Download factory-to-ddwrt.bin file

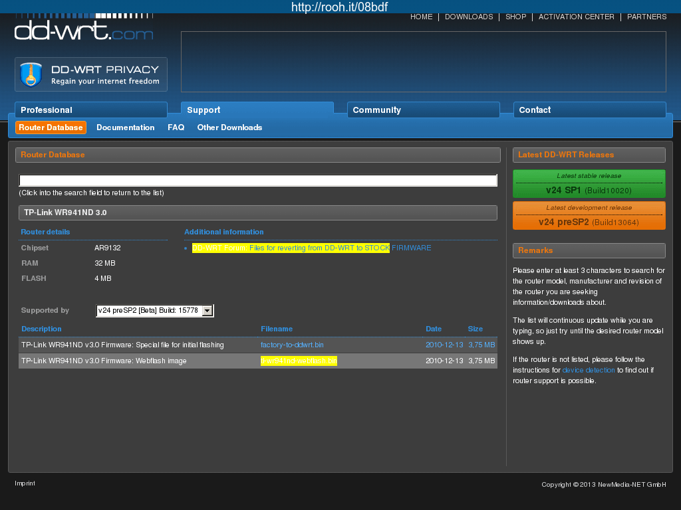(292, 345)
